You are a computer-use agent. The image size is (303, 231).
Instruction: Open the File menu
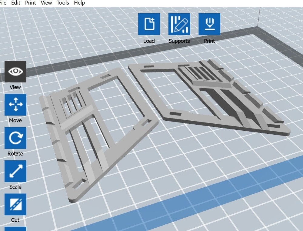coord(3,3)
